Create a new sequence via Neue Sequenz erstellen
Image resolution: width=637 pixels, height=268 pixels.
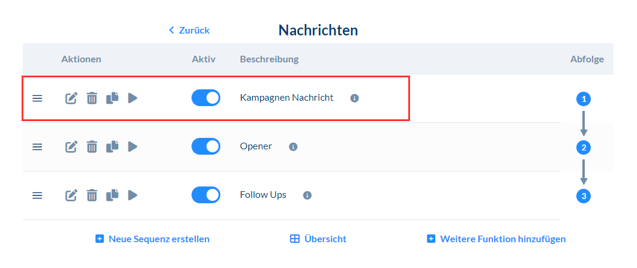pos(152,239)
